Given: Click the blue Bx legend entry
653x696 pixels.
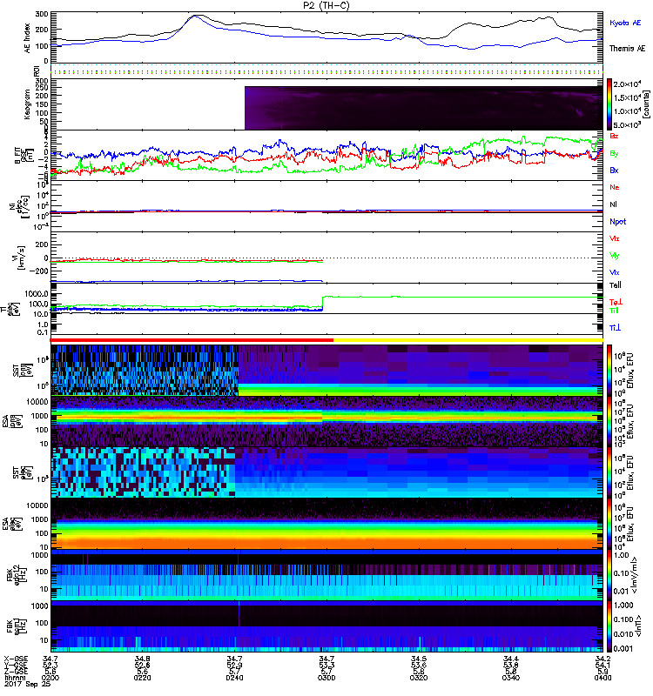Looking at the screenshot, I should tap(614, 171).
